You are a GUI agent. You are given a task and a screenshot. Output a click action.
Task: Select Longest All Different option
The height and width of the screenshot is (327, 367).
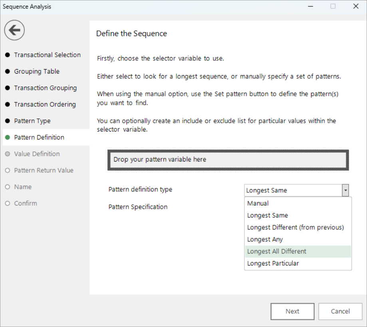point(298,251)
